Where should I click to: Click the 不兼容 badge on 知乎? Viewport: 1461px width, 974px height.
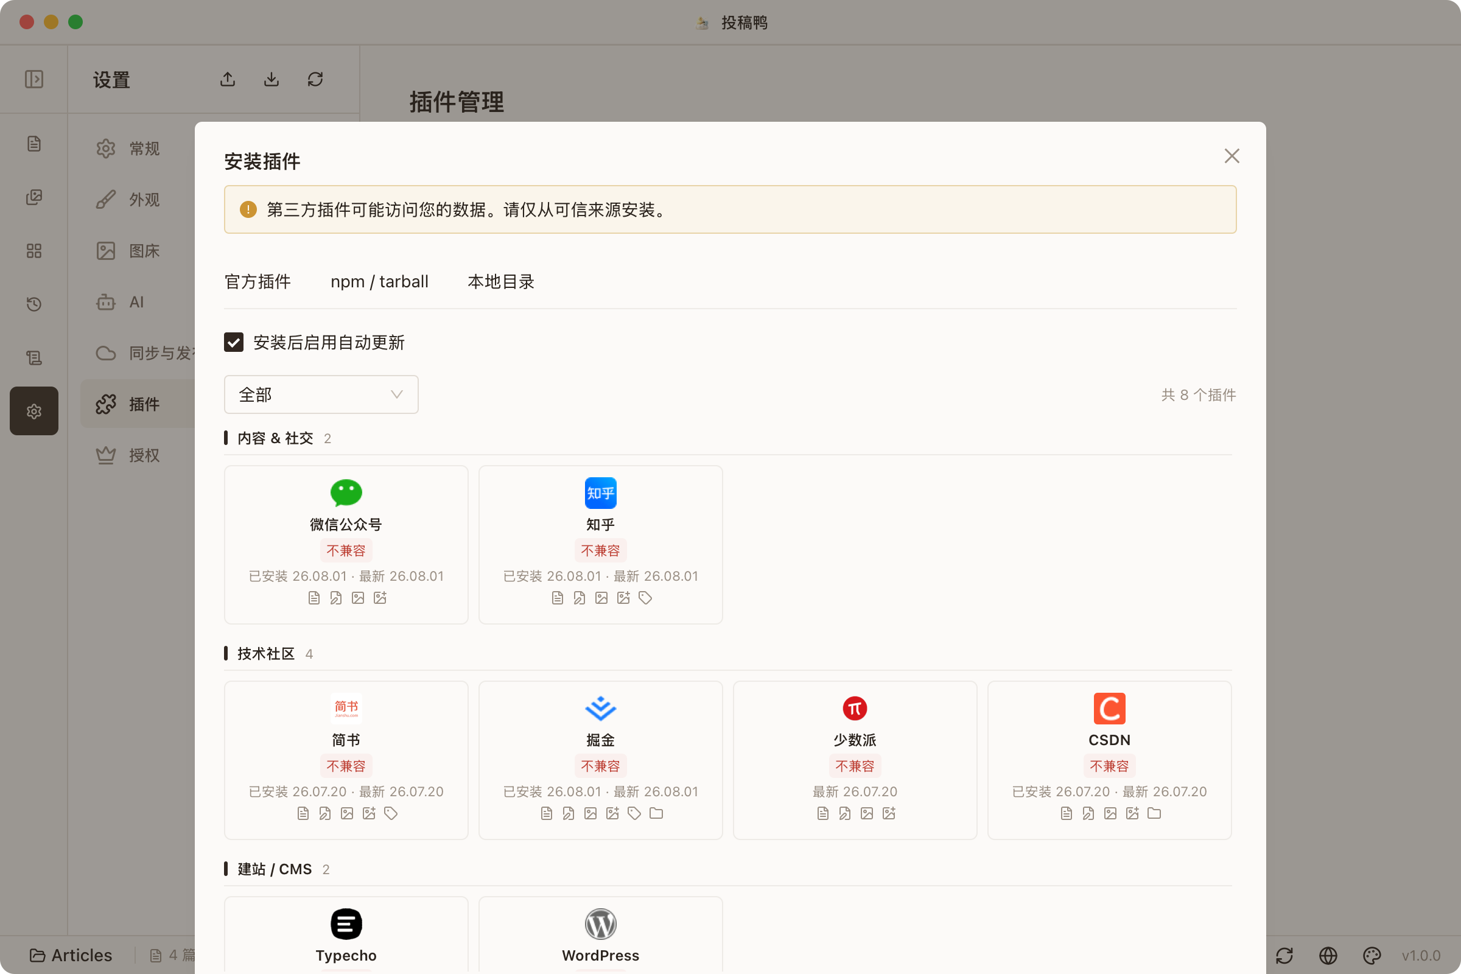(x=601, y=551)
